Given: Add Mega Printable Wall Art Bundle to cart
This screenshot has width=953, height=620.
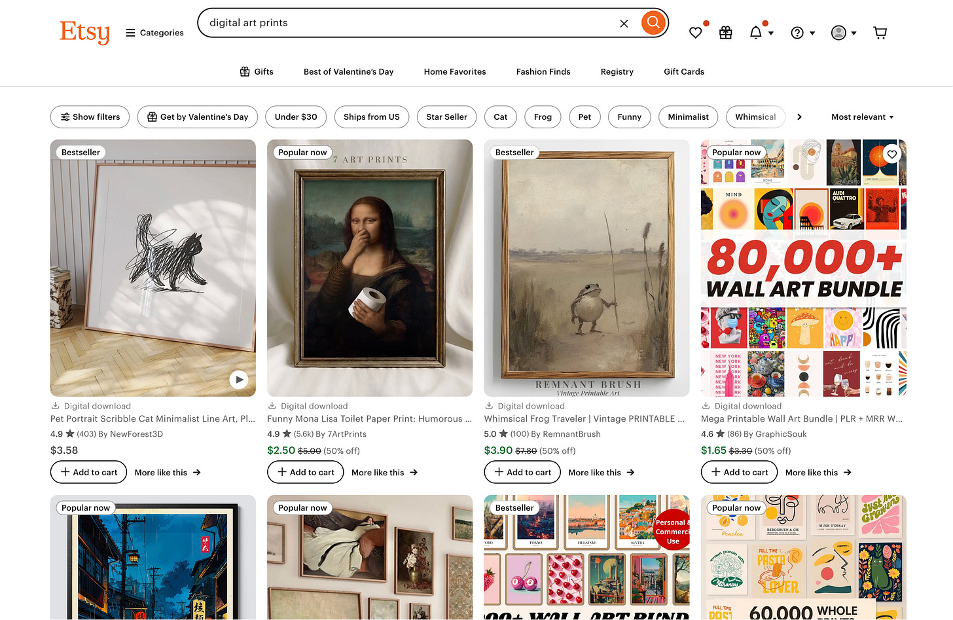Looking at the screenshot, I should [739, 472].
